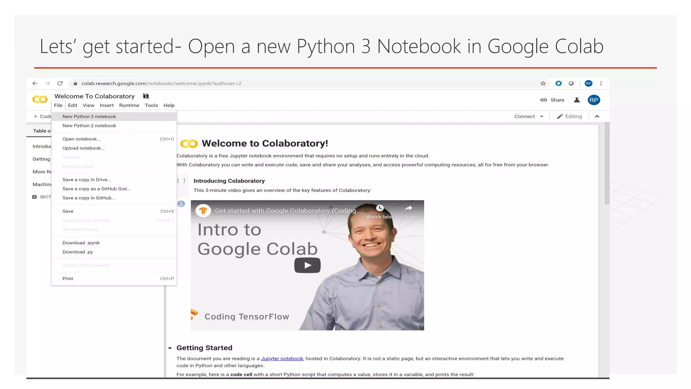Click Print in the File menu
This screenshot has height=389, width=691.
point(114,279)
